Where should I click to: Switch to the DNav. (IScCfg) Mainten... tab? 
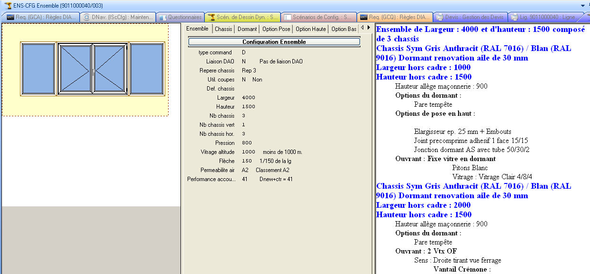click(x=118, y=17)
